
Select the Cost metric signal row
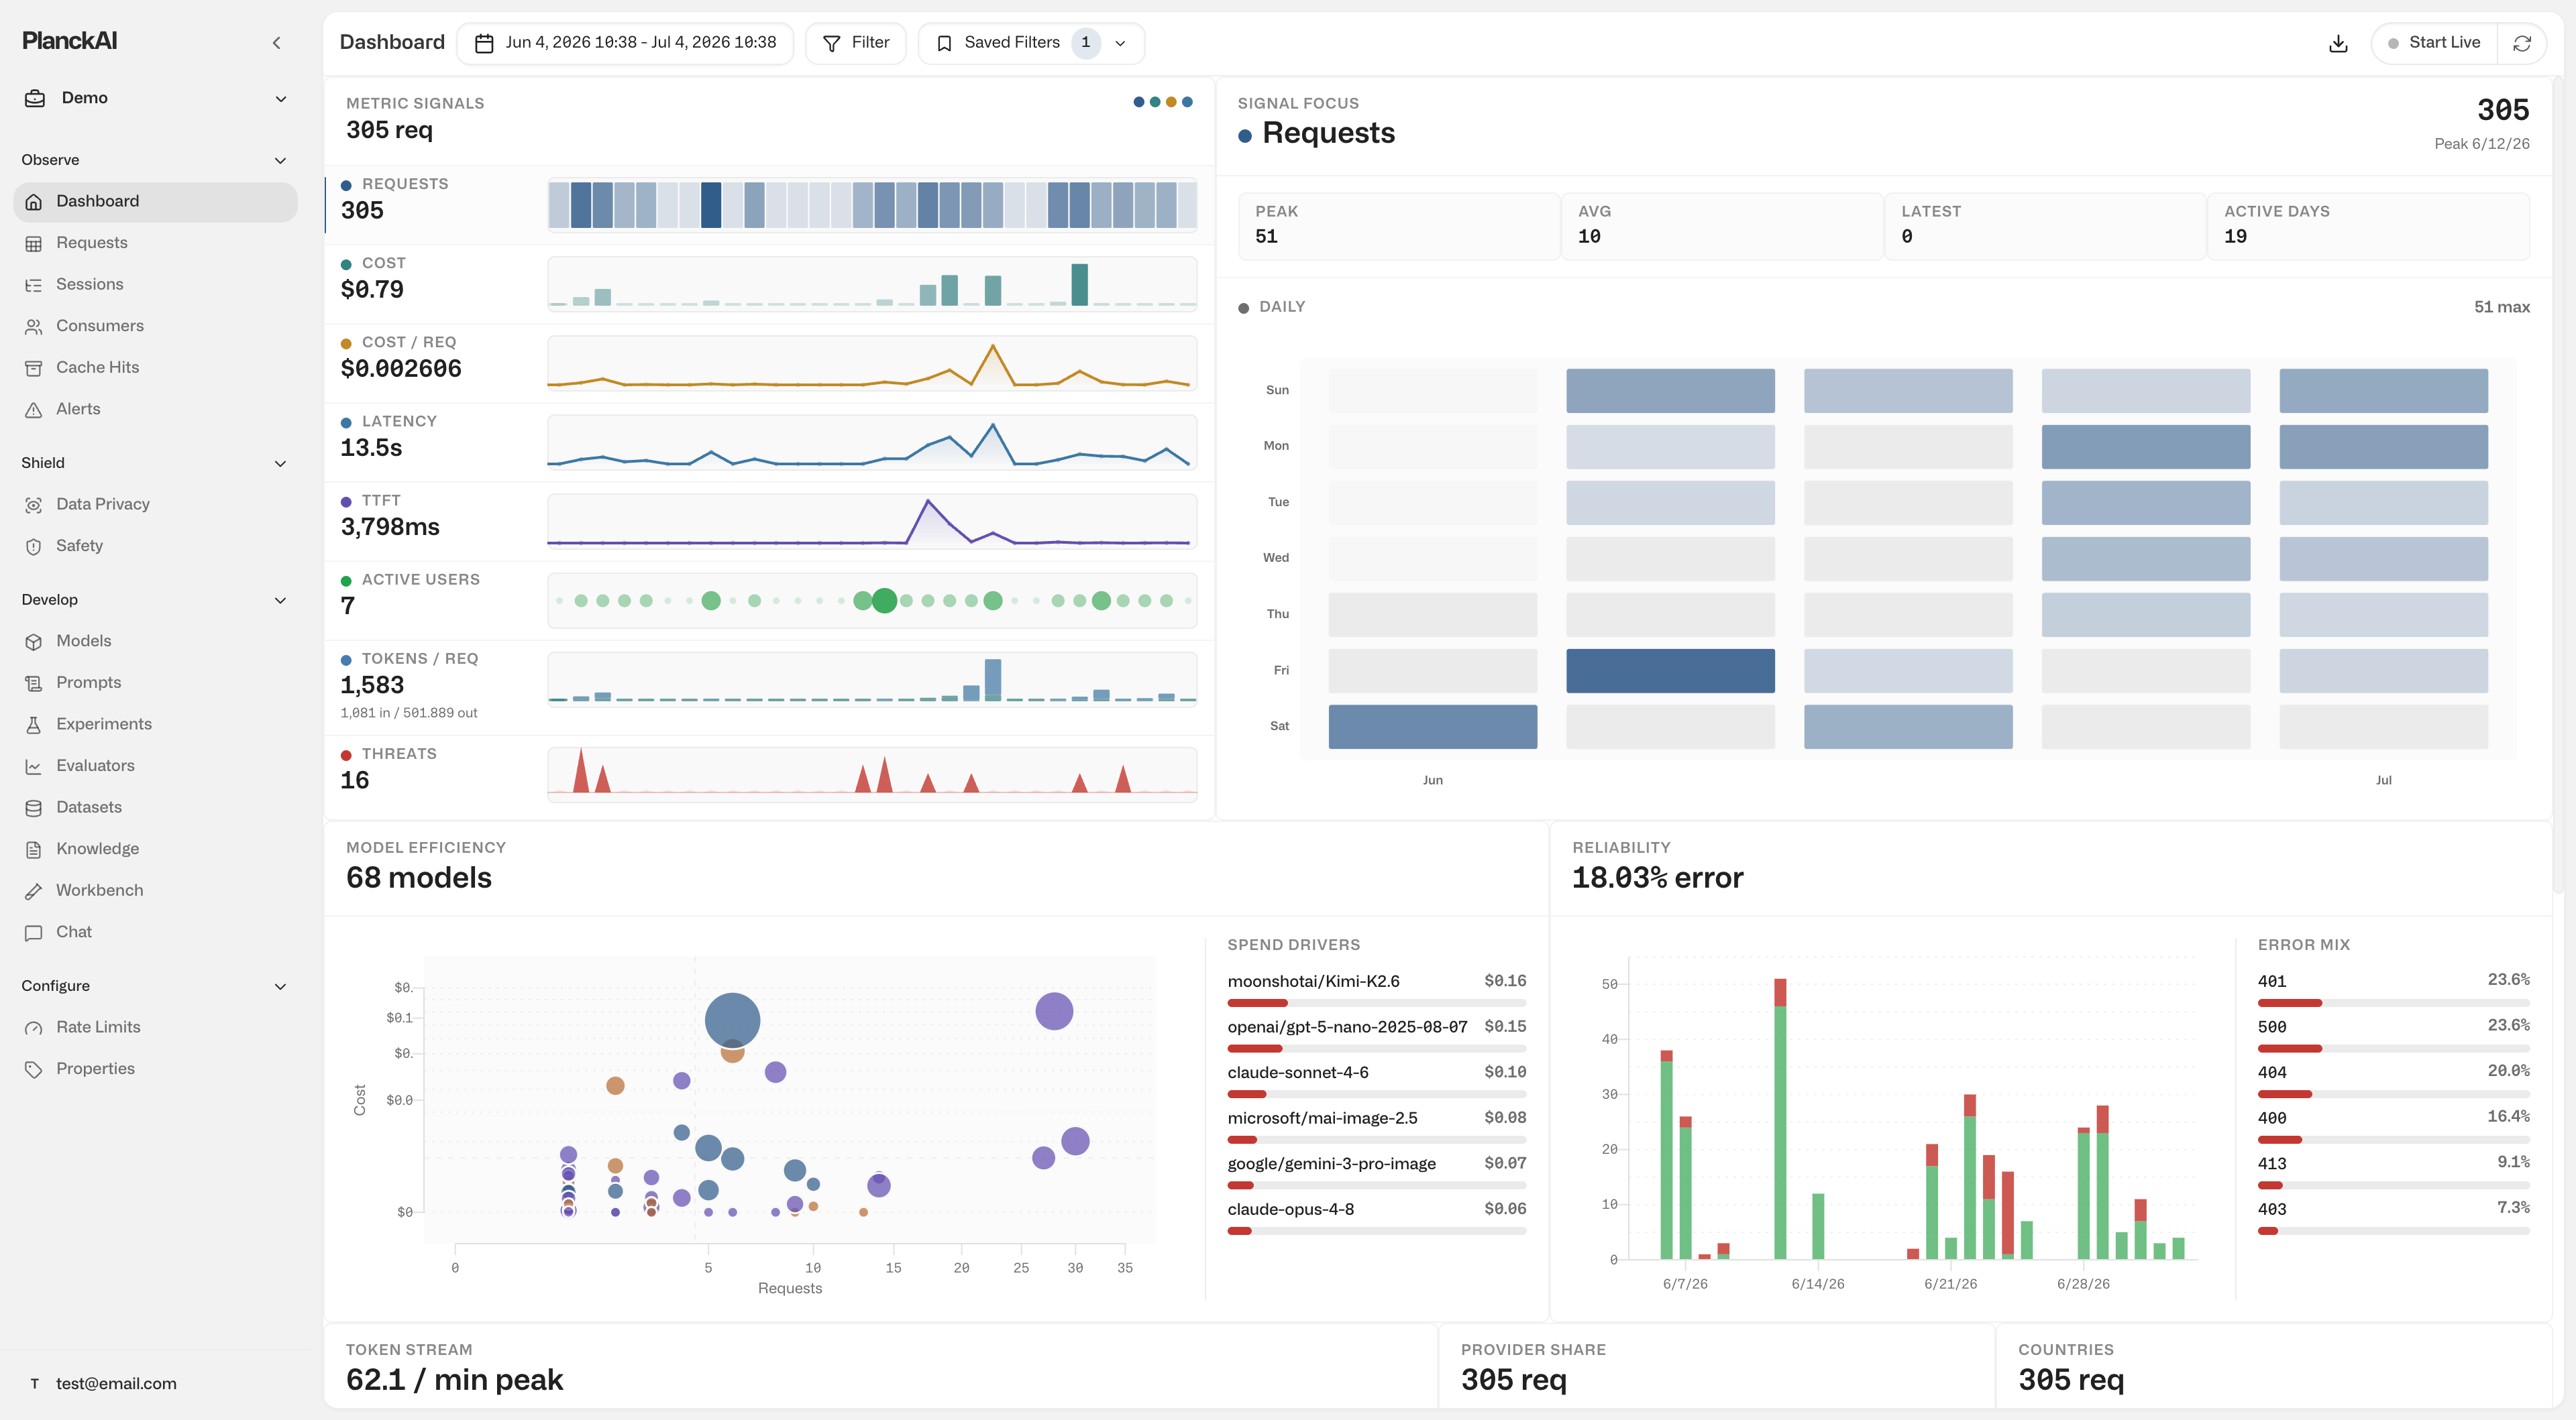coord(769,284)
